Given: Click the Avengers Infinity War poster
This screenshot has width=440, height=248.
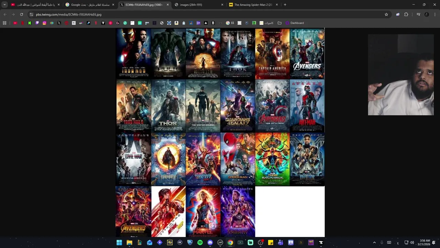Looking at the screenshot, I should click(133, 211).
